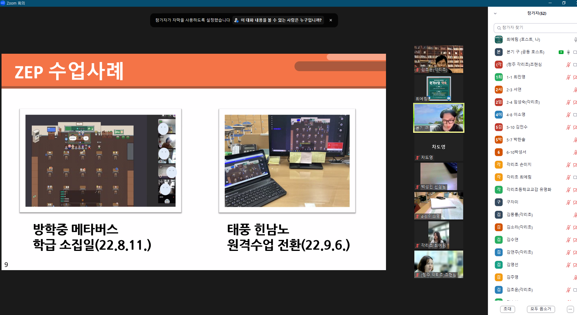The width and height of the screenshot is (577, 315).
Task: Click the search magnifier icon in participant search
Action: pyautogui.click(x=499, y=28)
